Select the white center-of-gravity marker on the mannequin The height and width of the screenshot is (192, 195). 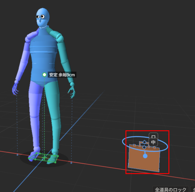pyautogui.click(x=44, y=75)
